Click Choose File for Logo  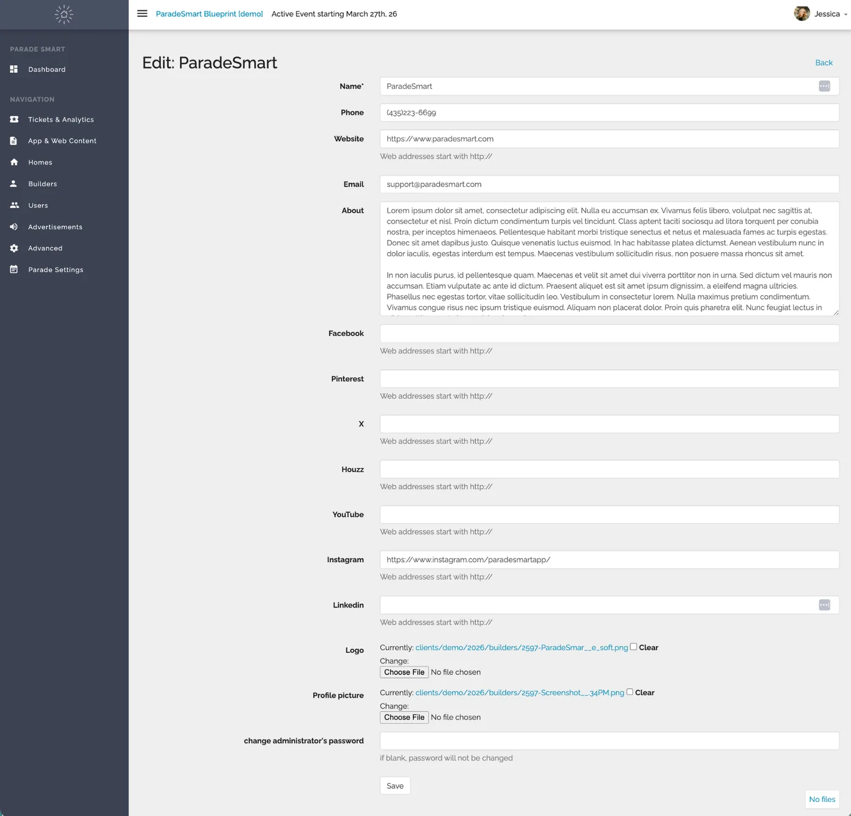pyautogui.click(x=404, y=672)
